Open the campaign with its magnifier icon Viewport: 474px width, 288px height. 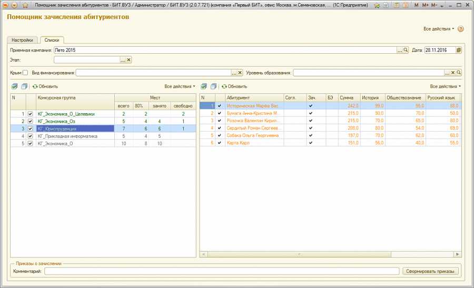click(x=406, y=50)
